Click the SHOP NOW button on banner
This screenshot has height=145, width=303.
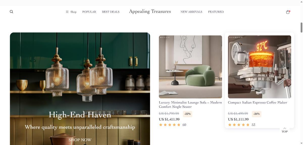click(x=80, y=140)
